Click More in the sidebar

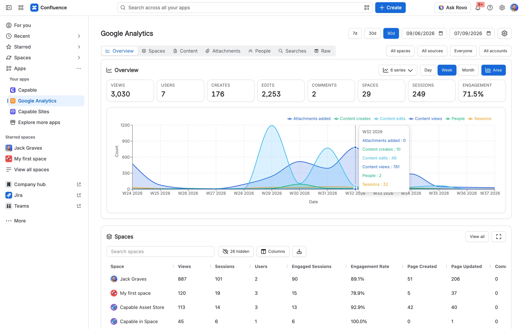[44, 221]
